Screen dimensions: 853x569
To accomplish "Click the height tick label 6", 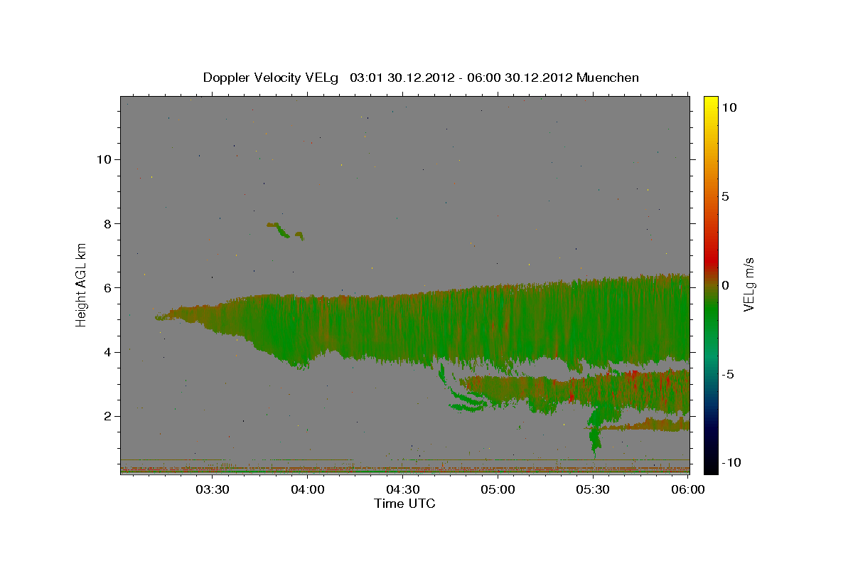I will pos(108,287).
